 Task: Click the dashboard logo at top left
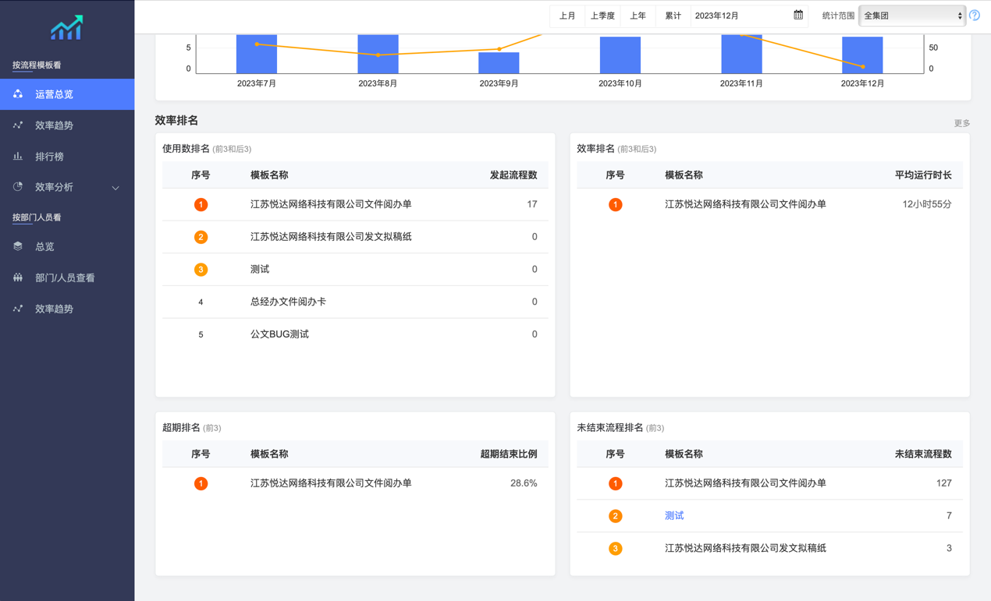[x=67, y=28]
